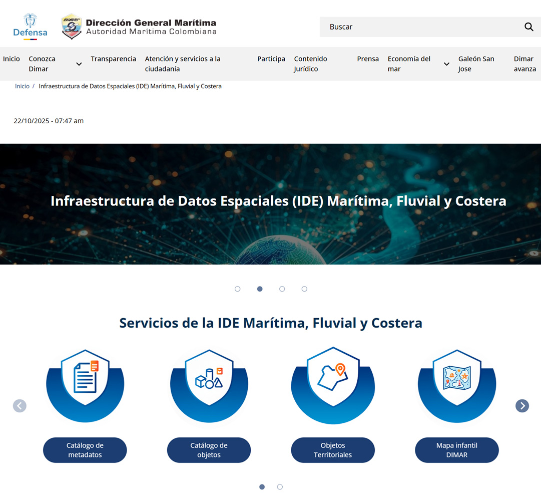Screen dimensions: 541x502
Task: Follow the Inicio breadcrumb link
Action: 22,86
